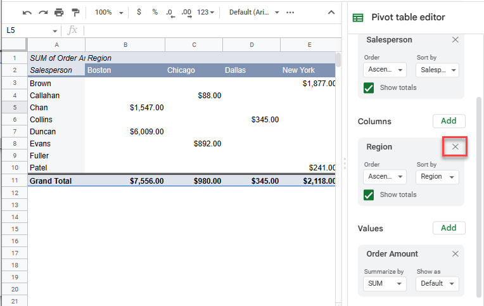Open the more toolbar options menu
The width and height of the screenshot is (484, 306).
point(290,12)
